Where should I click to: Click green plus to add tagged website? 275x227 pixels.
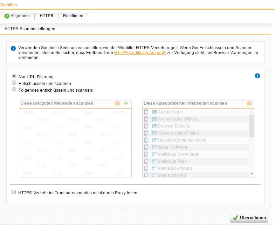point(126,103)
